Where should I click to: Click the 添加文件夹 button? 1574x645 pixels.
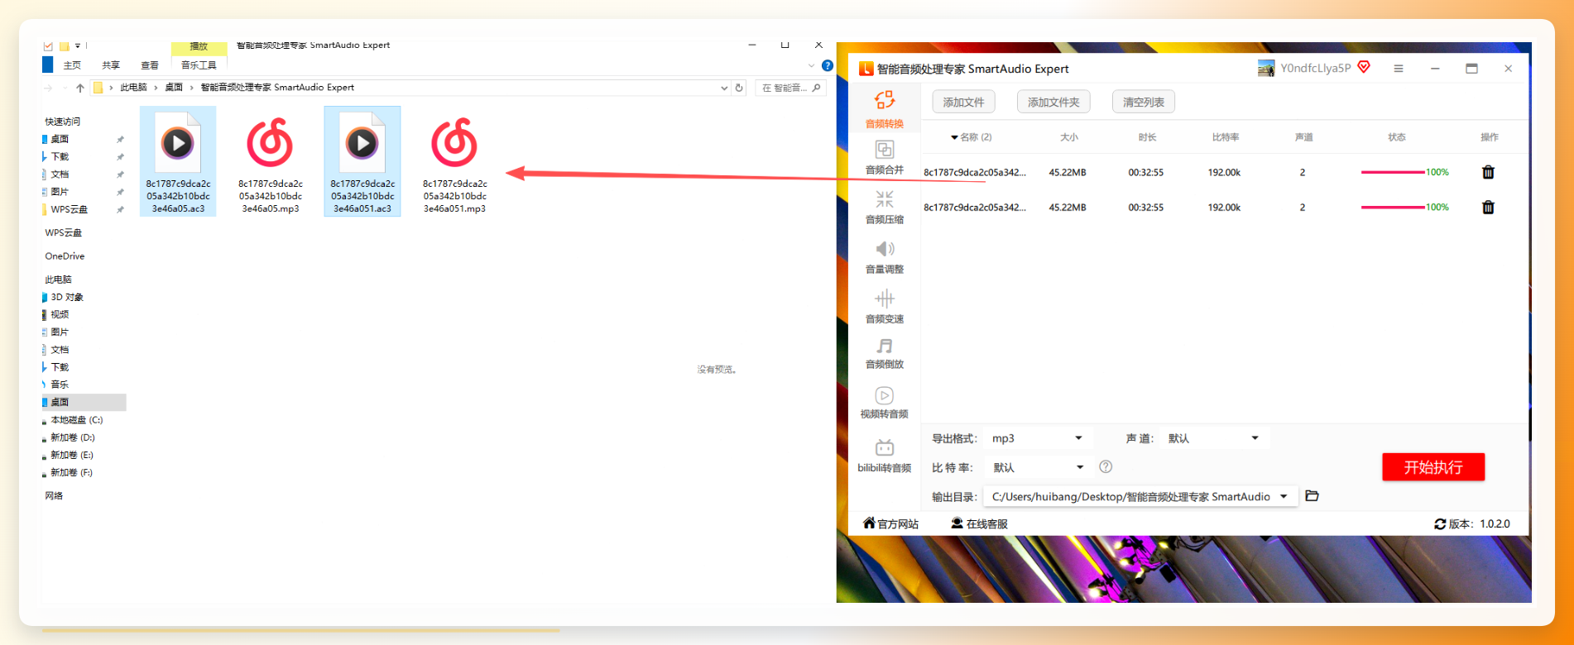(x=1053, y=102)
